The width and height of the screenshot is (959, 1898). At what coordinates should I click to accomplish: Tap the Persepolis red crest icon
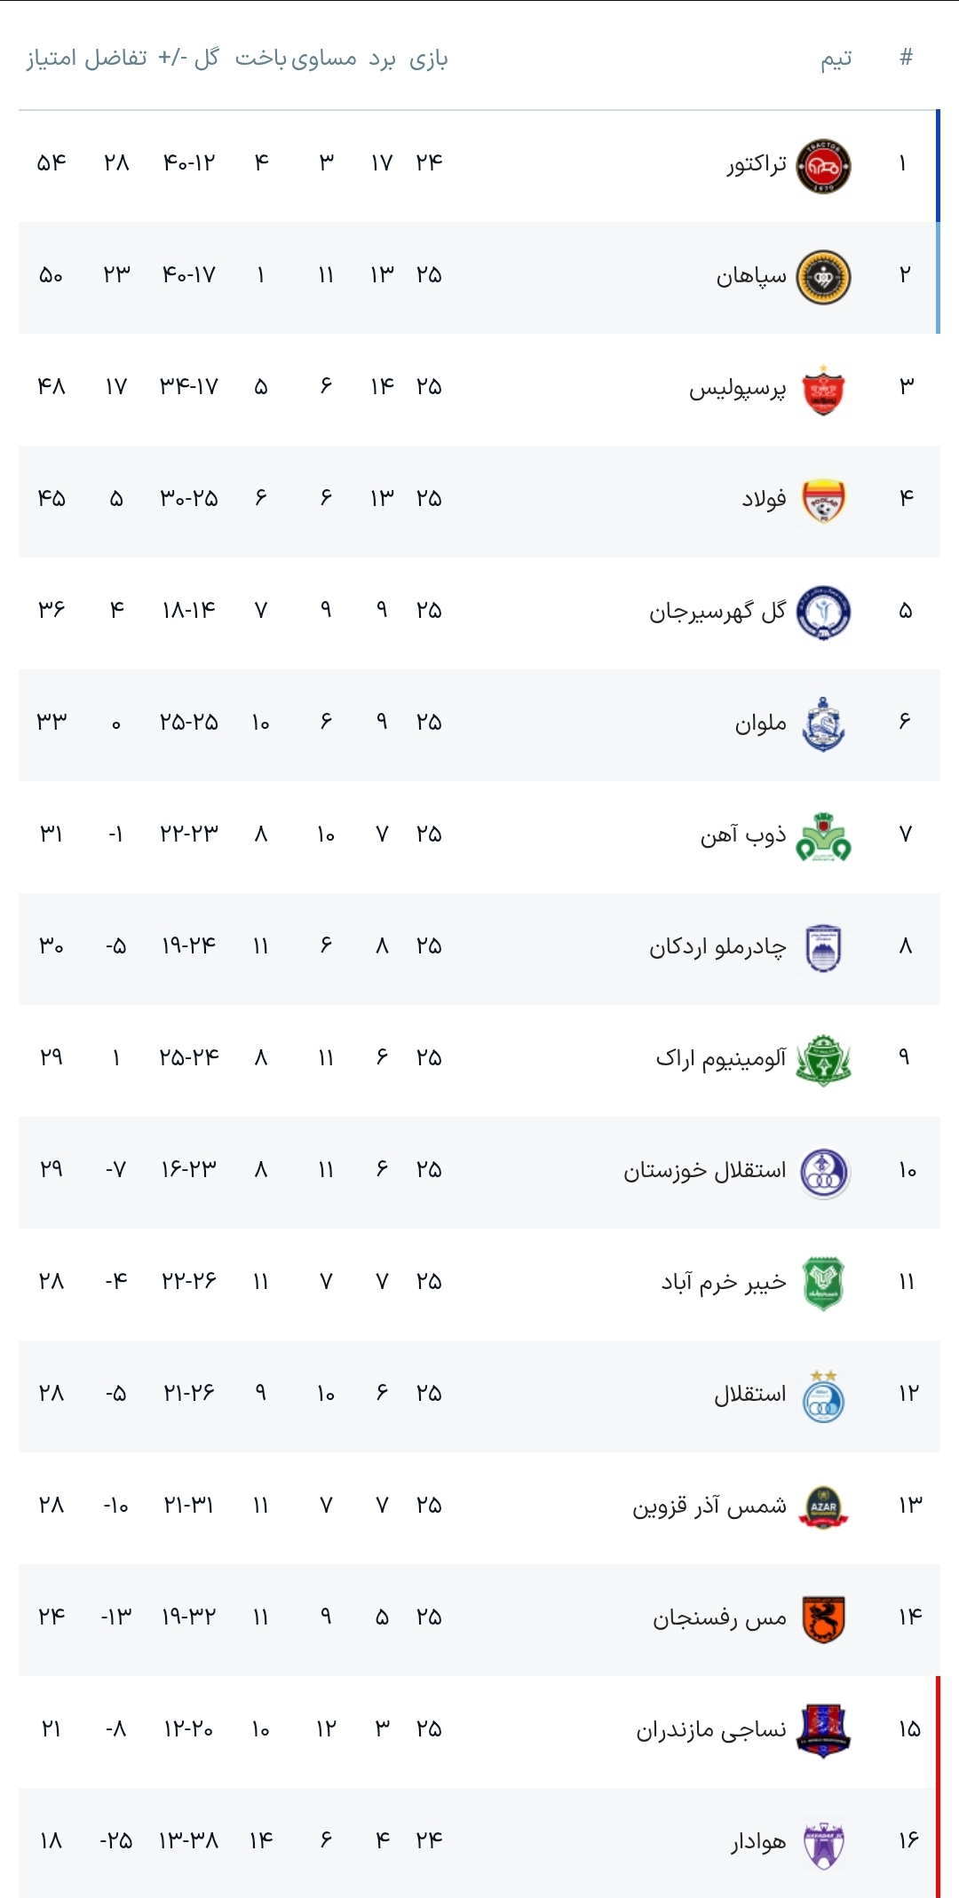823,390
